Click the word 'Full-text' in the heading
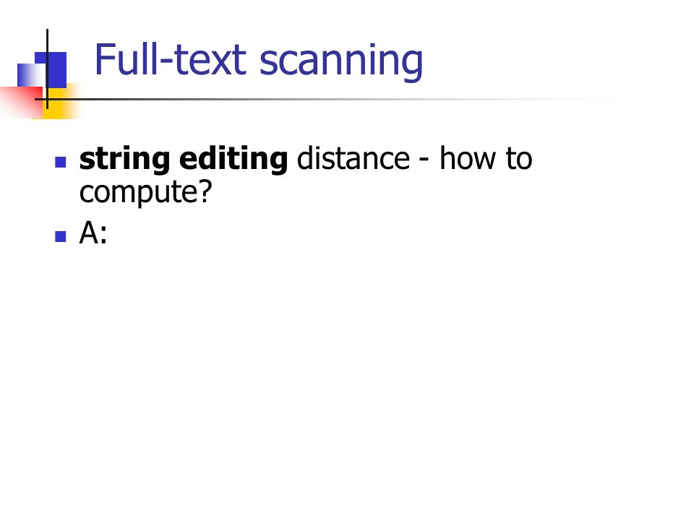Image resolution: width=694 pixels, height=520 pixels. (x=171, y=58)
